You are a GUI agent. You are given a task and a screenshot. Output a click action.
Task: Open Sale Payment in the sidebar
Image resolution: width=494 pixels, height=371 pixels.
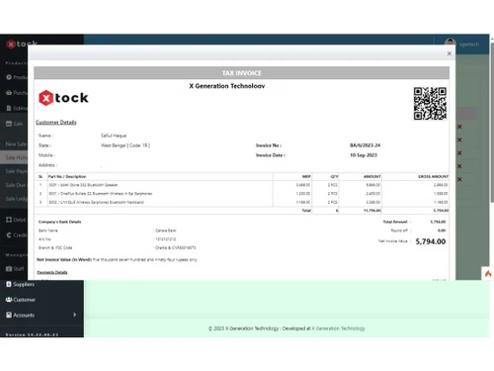[x=17, y=171]
